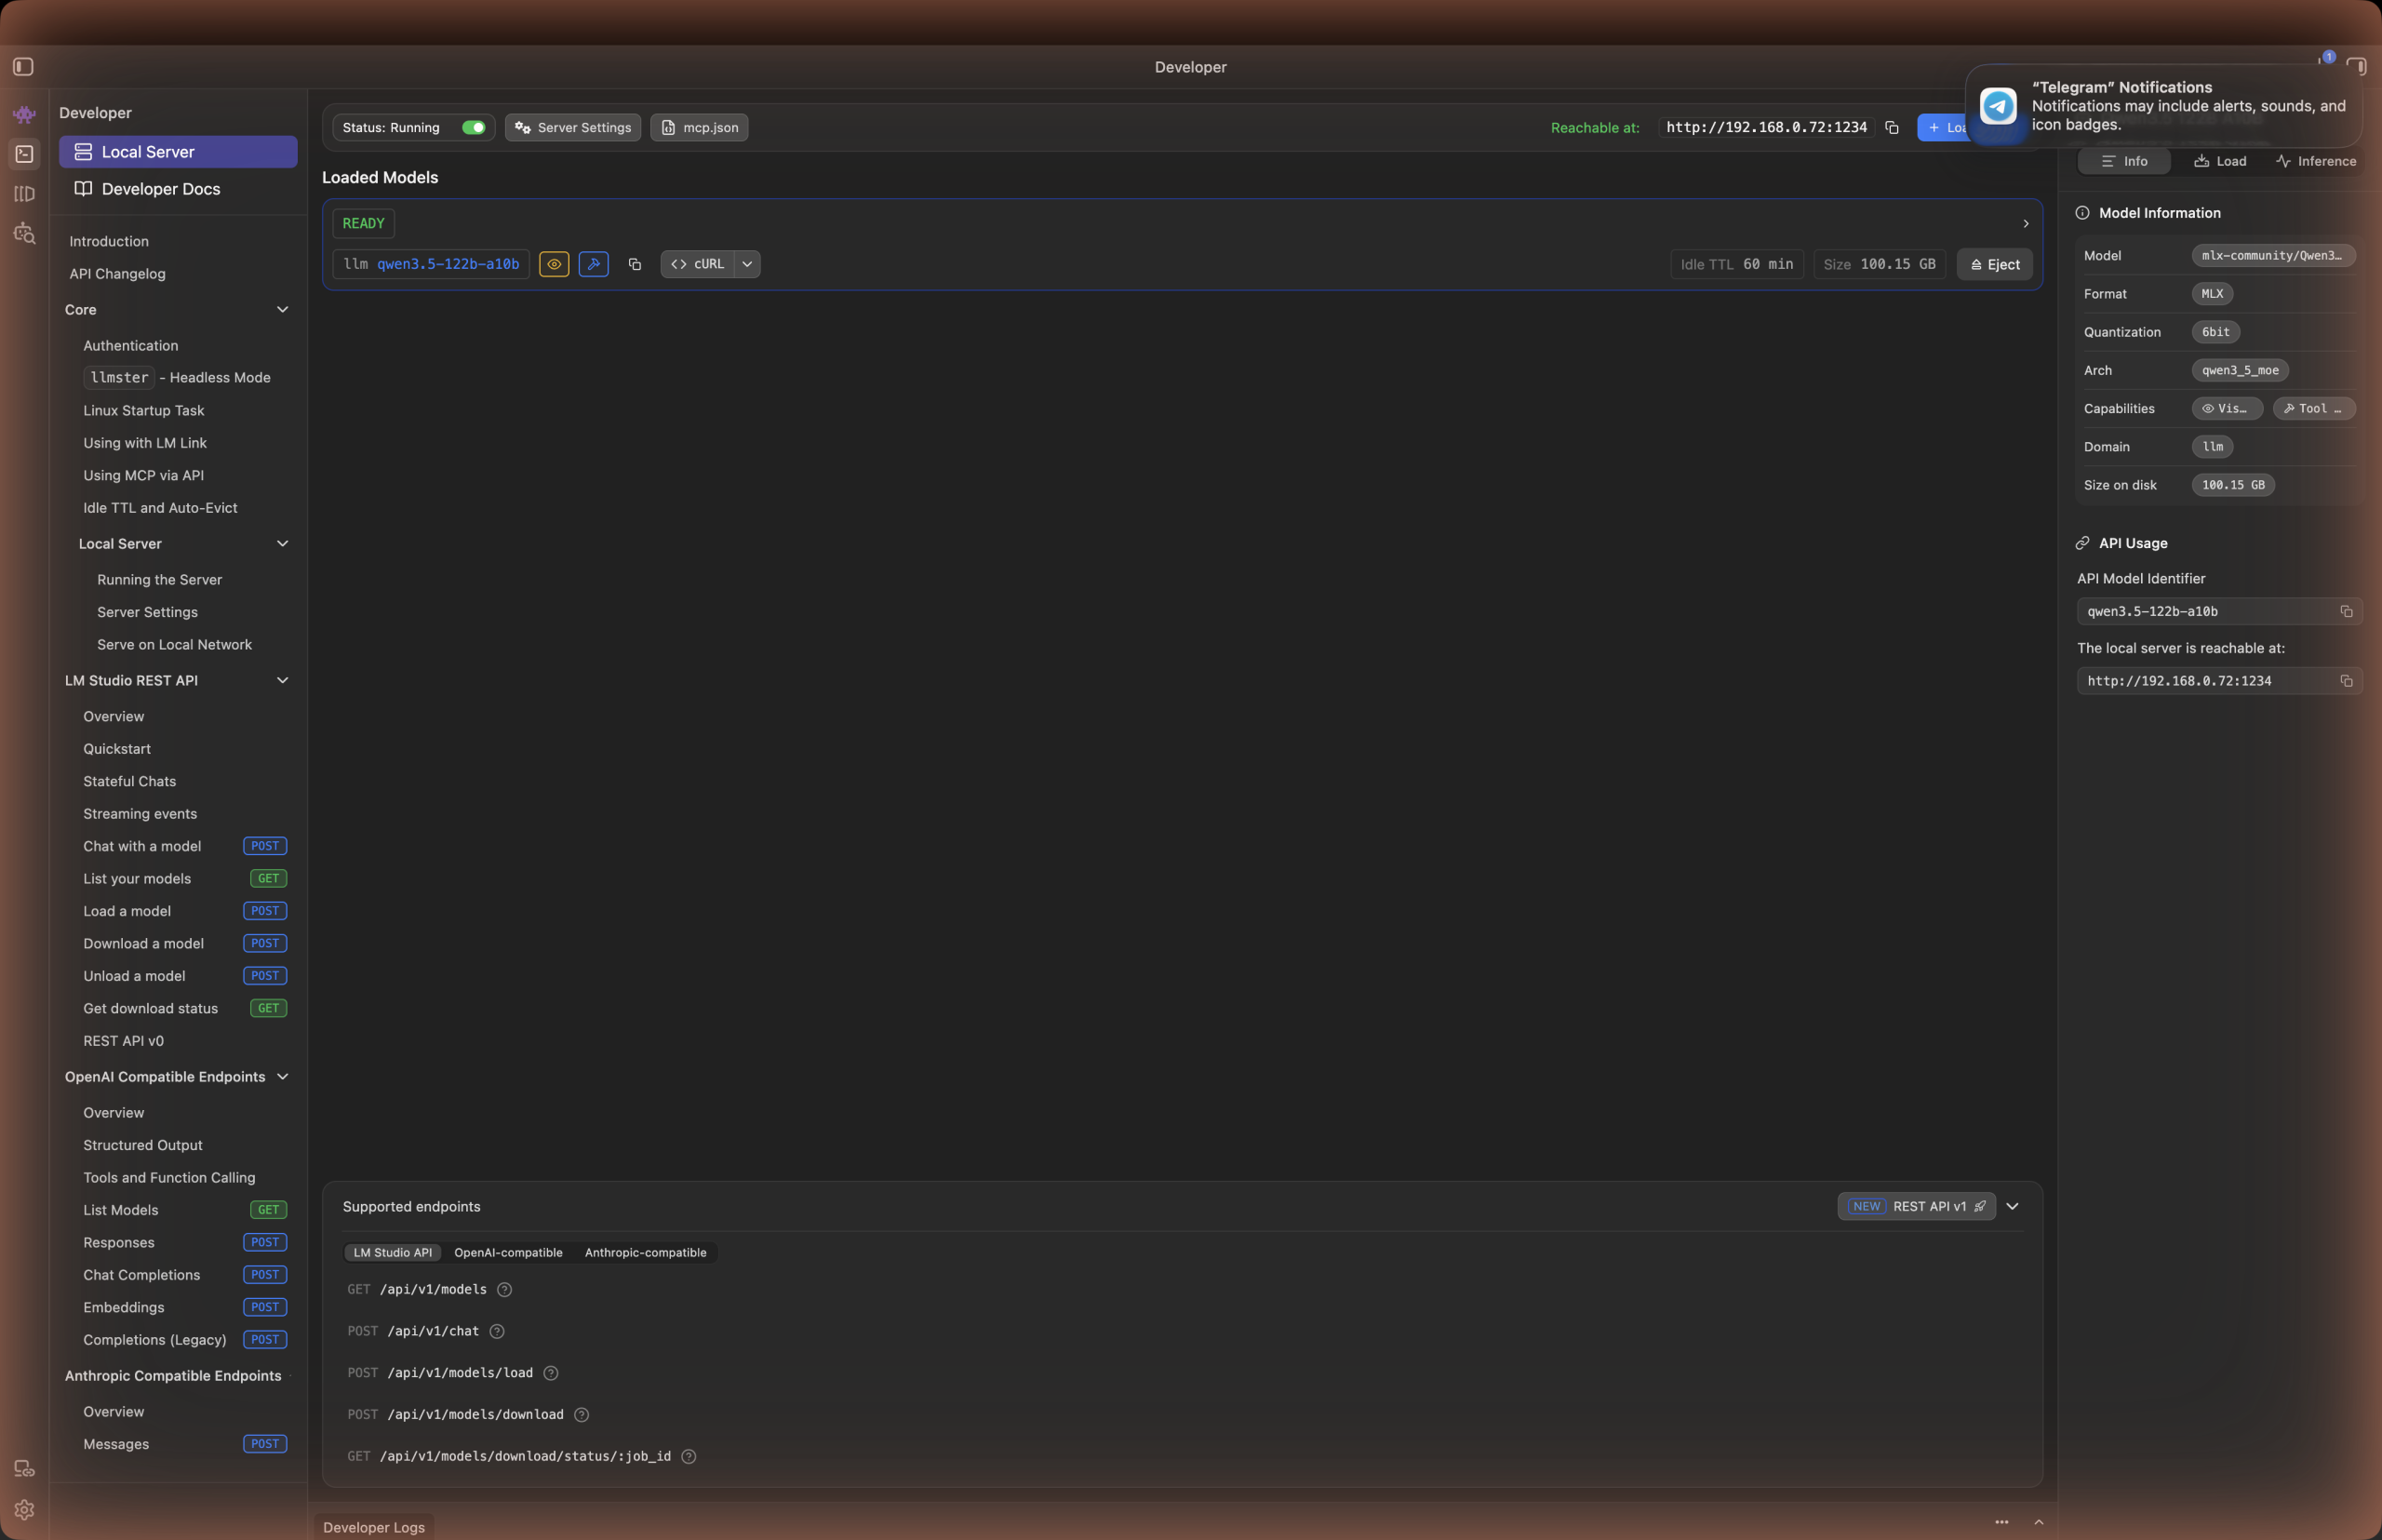
Task: Click the Model Information info icon
Action: click(2083, 213)
